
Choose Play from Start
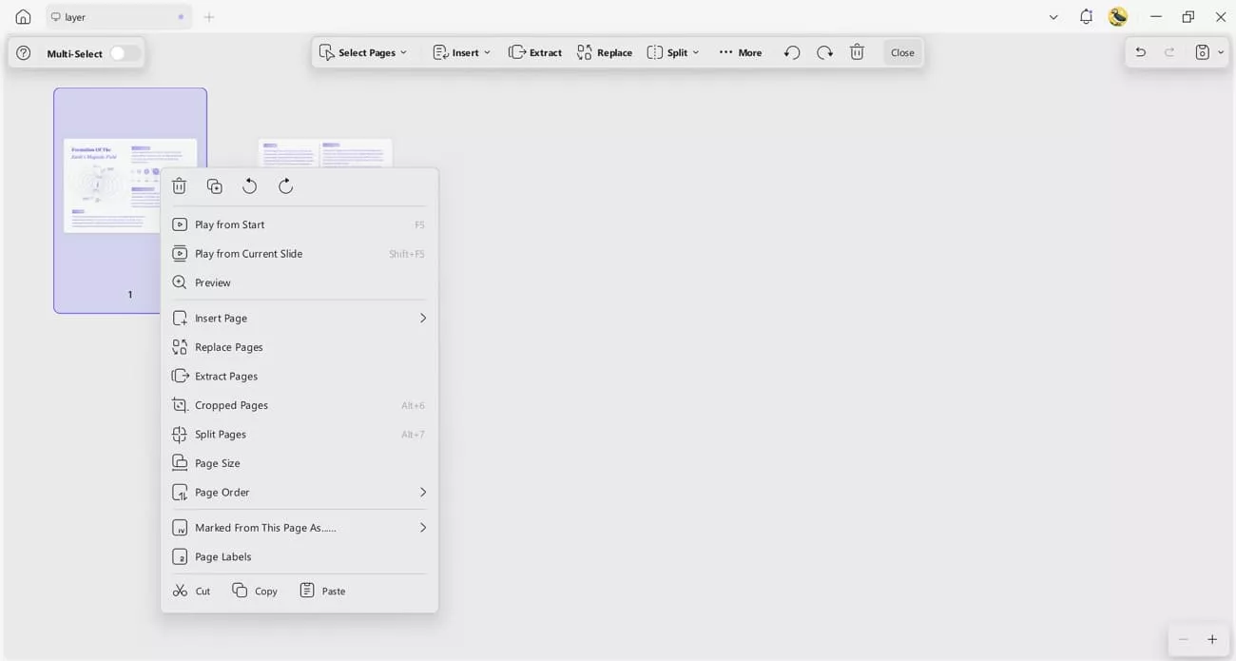pyautogui.click(x=299, y=224)
